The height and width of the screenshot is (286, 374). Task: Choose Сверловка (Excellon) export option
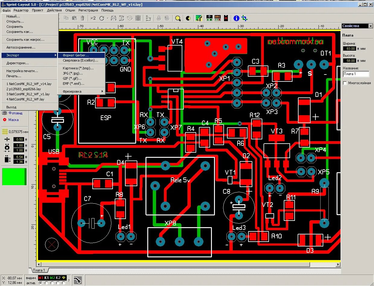click(82, 61)
